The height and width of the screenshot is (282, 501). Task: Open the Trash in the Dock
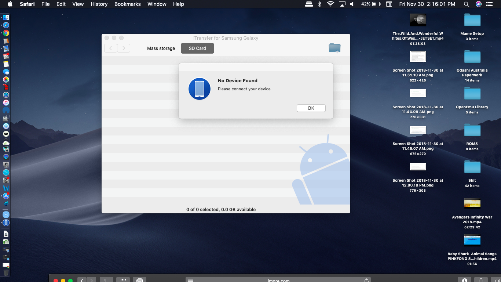pyautogui.click(x=6, y=272)
